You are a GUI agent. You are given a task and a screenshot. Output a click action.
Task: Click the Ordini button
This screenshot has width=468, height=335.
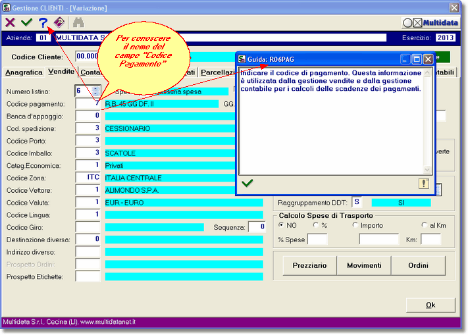tap(418, 265)
